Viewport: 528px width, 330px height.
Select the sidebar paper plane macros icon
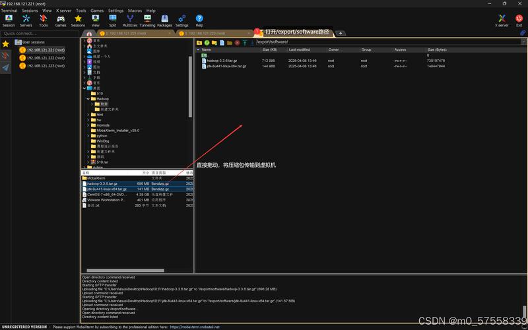pos(6,68)
